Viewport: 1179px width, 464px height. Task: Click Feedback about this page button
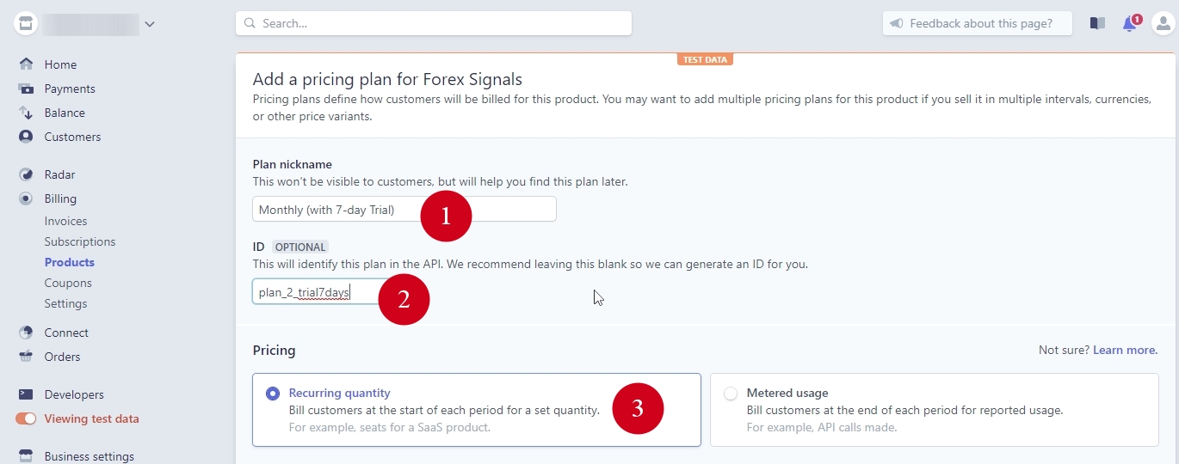(977, 24)
